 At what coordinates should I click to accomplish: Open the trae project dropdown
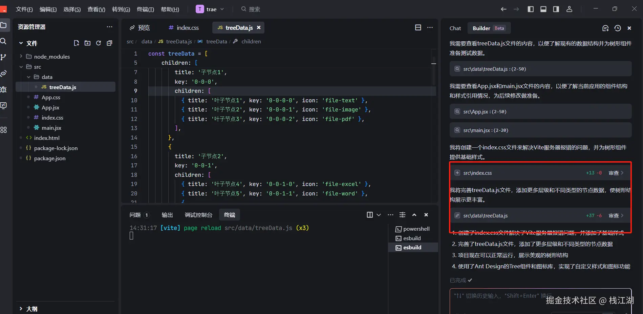(210, 9)
